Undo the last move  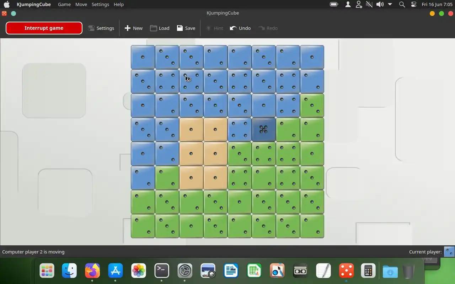tap(240, 28)
